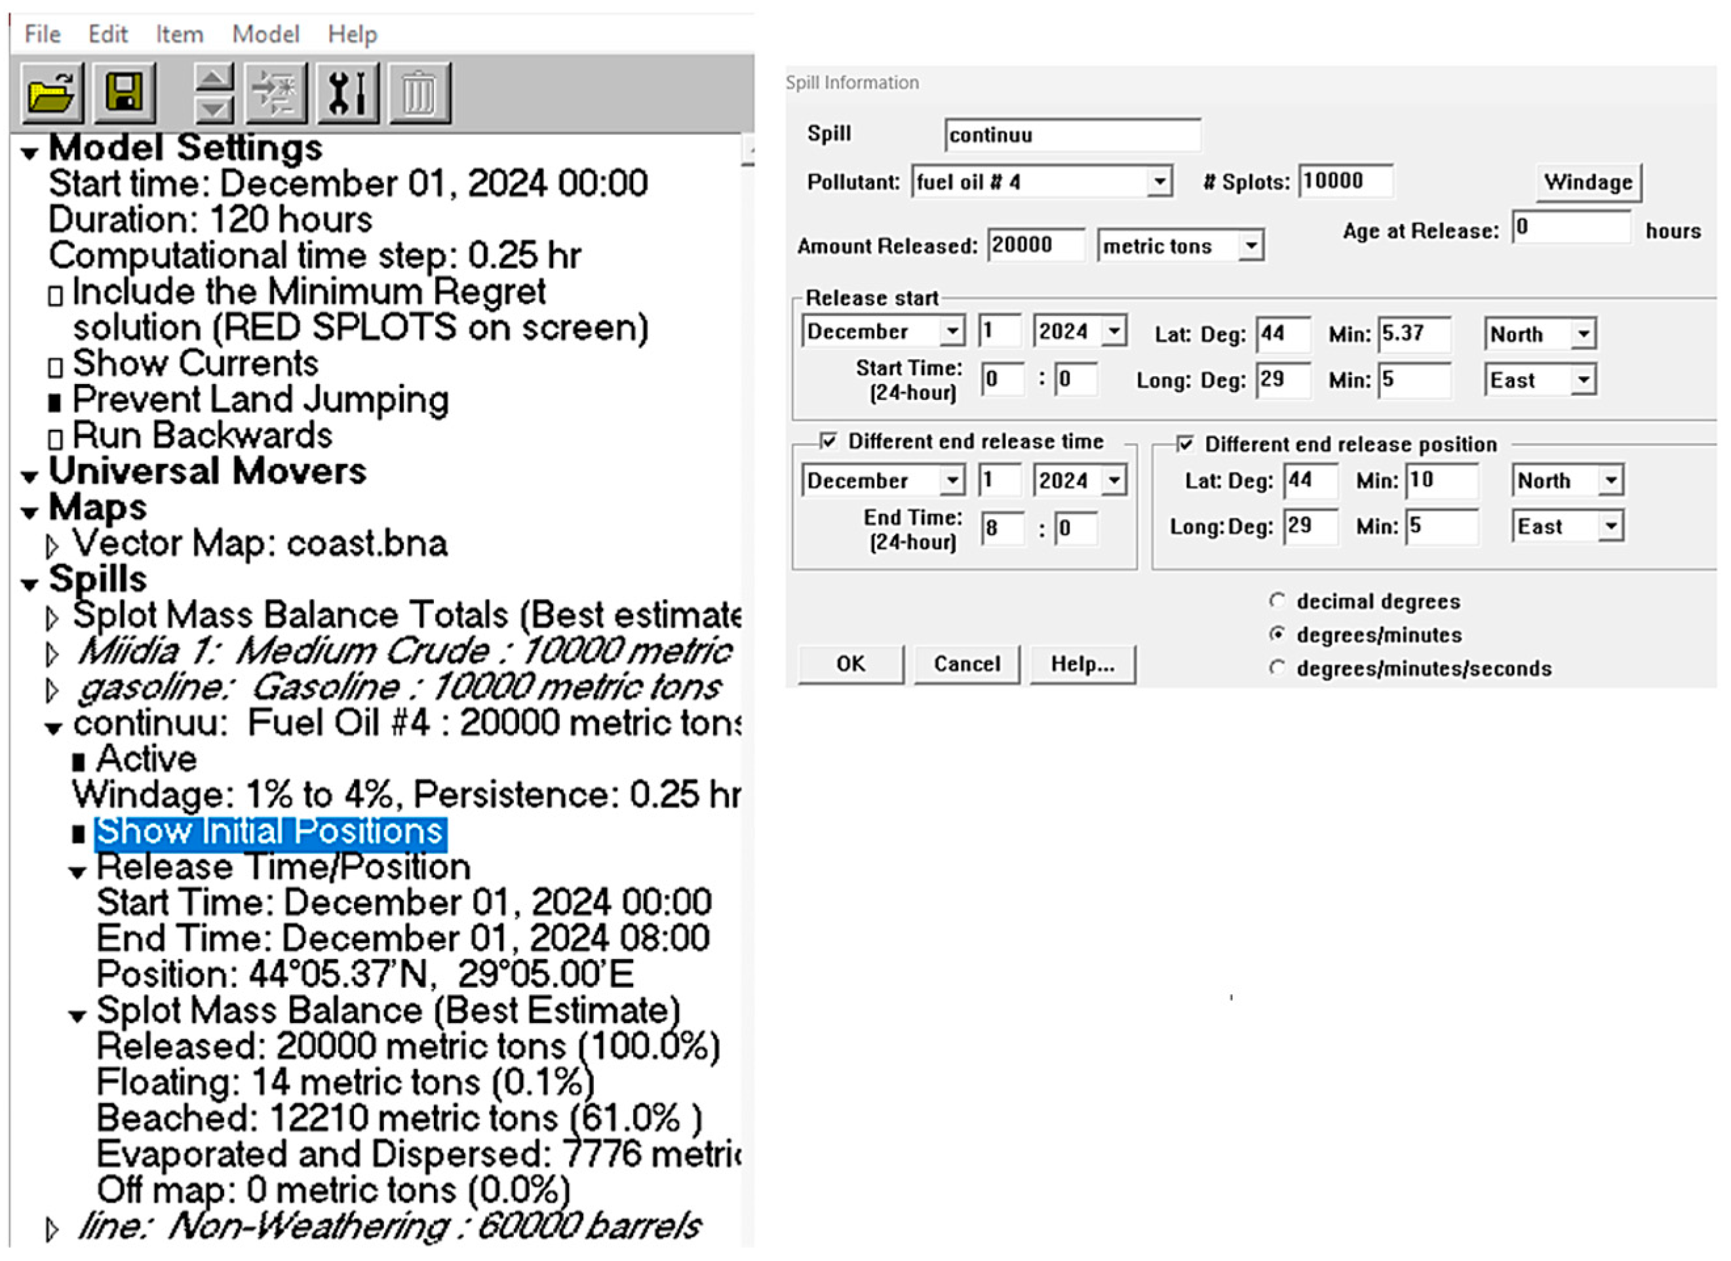Click the save floppy disk icon

pos(125,93)
